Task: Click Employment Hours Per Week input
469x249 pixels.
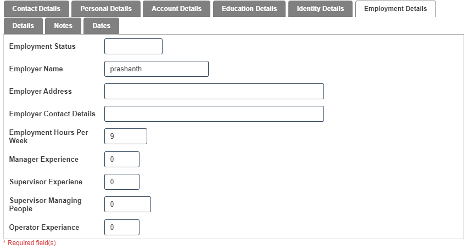Action: point(126,137)
